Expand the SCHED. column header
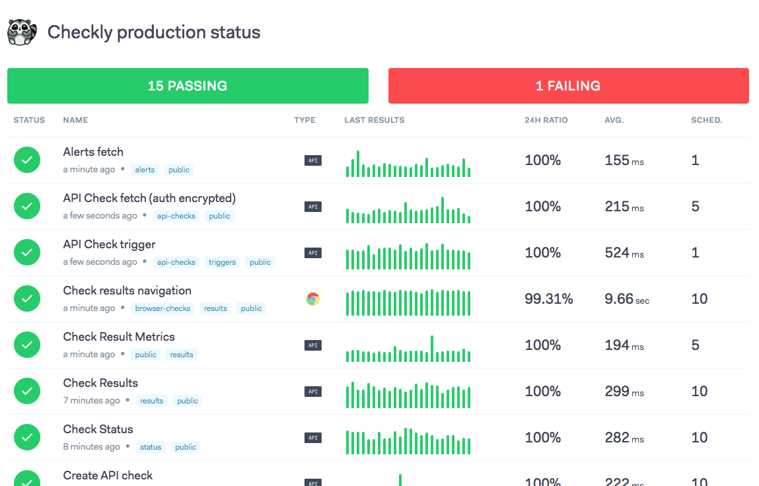The image size is (759, 486). (706, 120)
